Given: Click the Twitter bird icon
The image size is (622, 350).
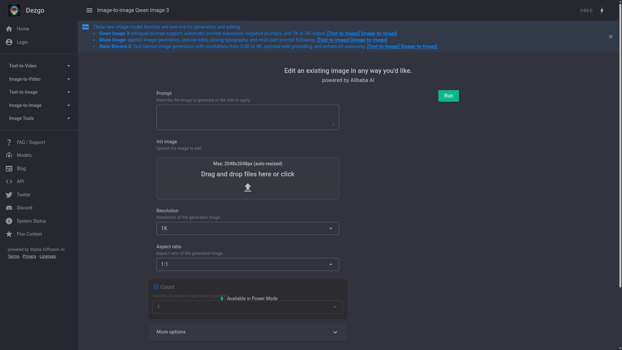Looking at the screenshot, I should [9, 195].
